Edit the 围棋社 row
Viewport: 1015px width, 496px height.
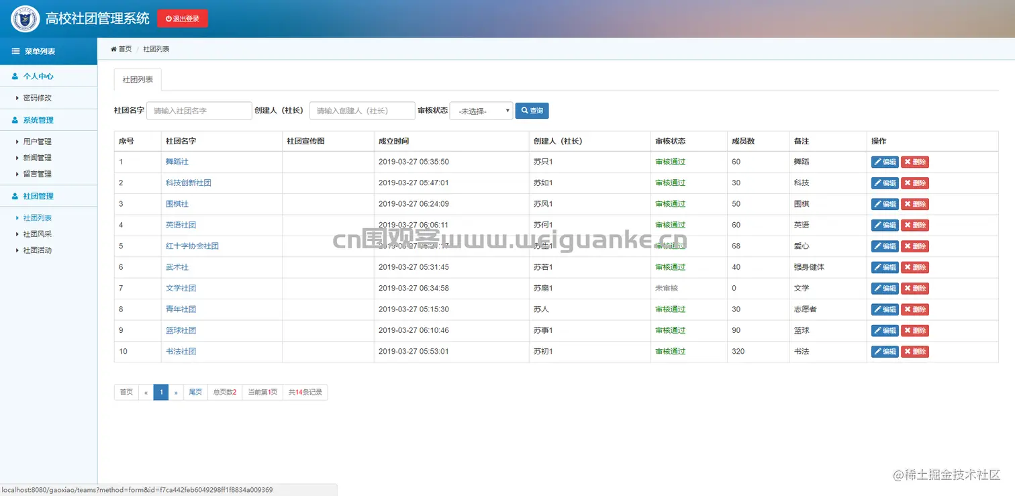[885, 204]
